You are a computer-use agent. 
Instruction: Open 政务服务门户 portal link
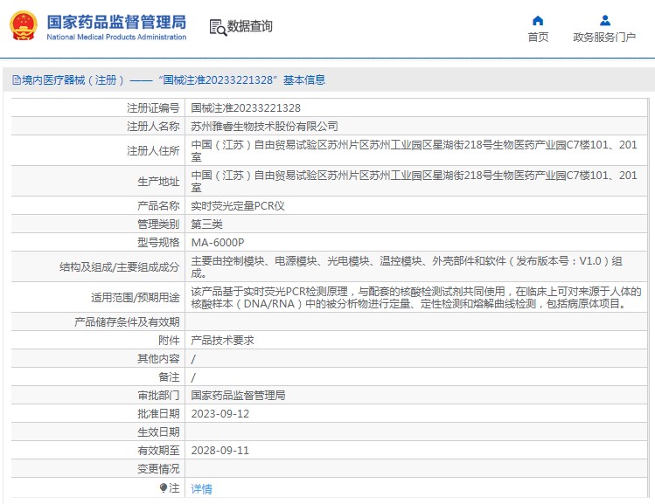[604, 38]
